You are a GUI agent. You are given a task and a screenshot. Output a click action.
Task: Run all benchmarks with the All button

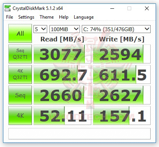coord(20,33)
